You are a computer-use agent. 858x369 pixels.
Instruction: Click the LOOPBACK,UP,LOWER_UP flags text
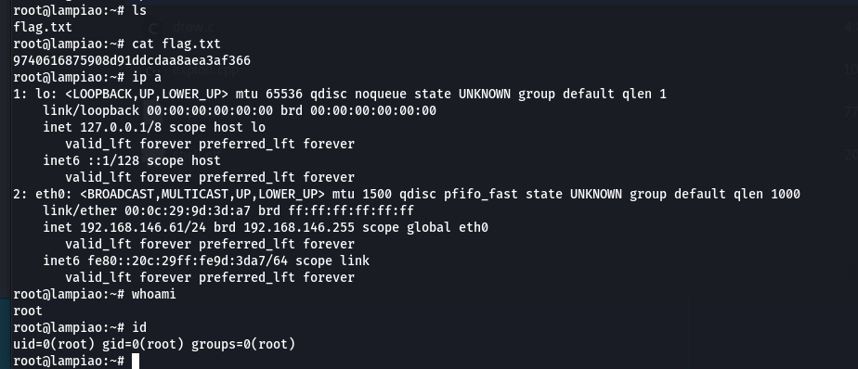point(147,94)
